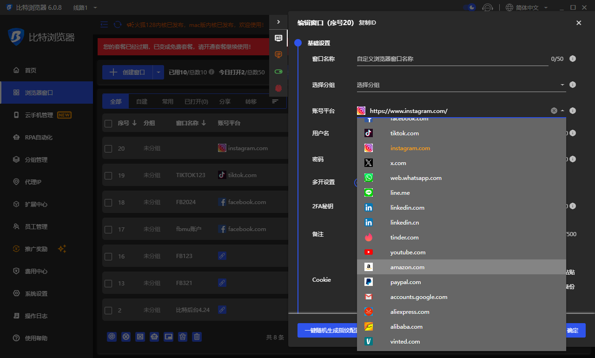Choose tiktok.com from the platform list

coord(462,133)
